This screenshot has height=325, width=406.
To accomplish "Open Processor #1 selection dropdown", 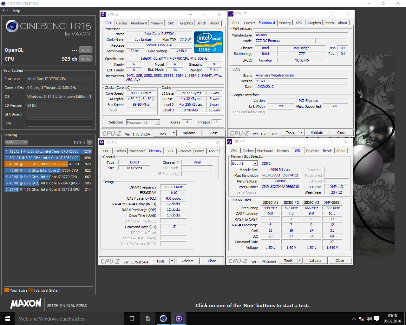I will point(143,122).
